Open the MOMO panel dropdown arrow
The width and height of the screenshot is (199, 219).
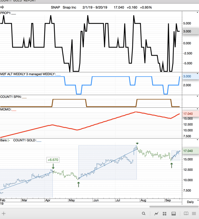tap(197, 109)
